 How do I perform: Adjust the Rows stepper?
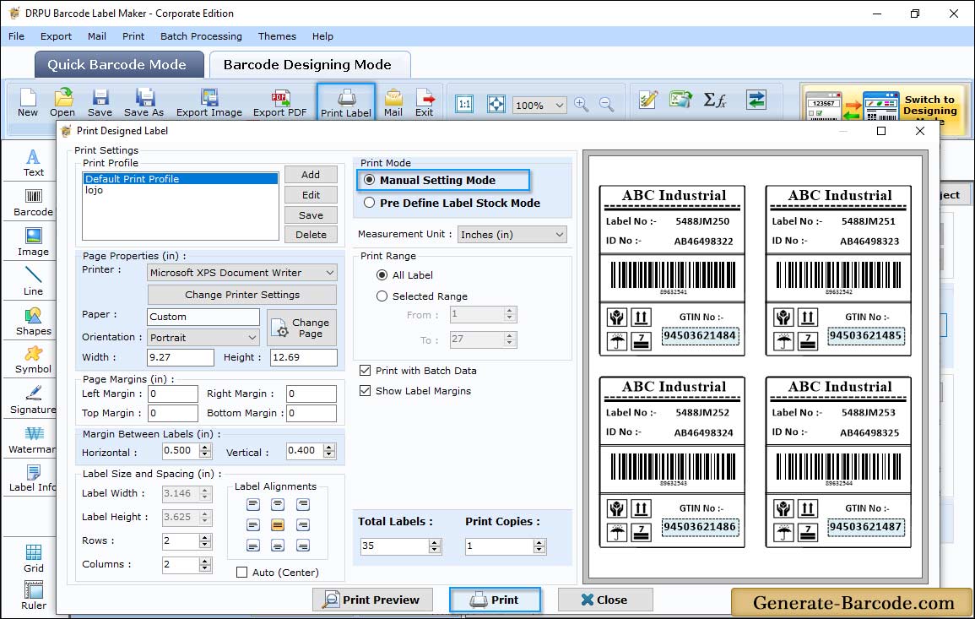pyautogui.click(x=205, y=540)
